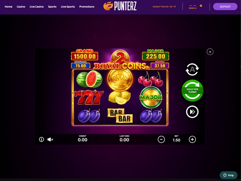Spin using the green Hold for Turbo button
This screenshot has width=241, height=181.
pos(192,91)
